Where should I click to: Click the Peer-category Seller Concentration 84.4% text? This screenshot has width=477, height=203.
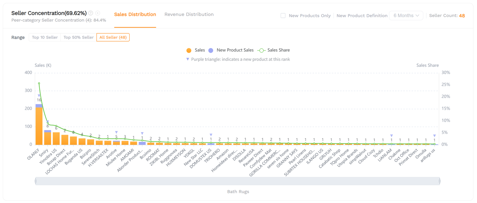59,20
